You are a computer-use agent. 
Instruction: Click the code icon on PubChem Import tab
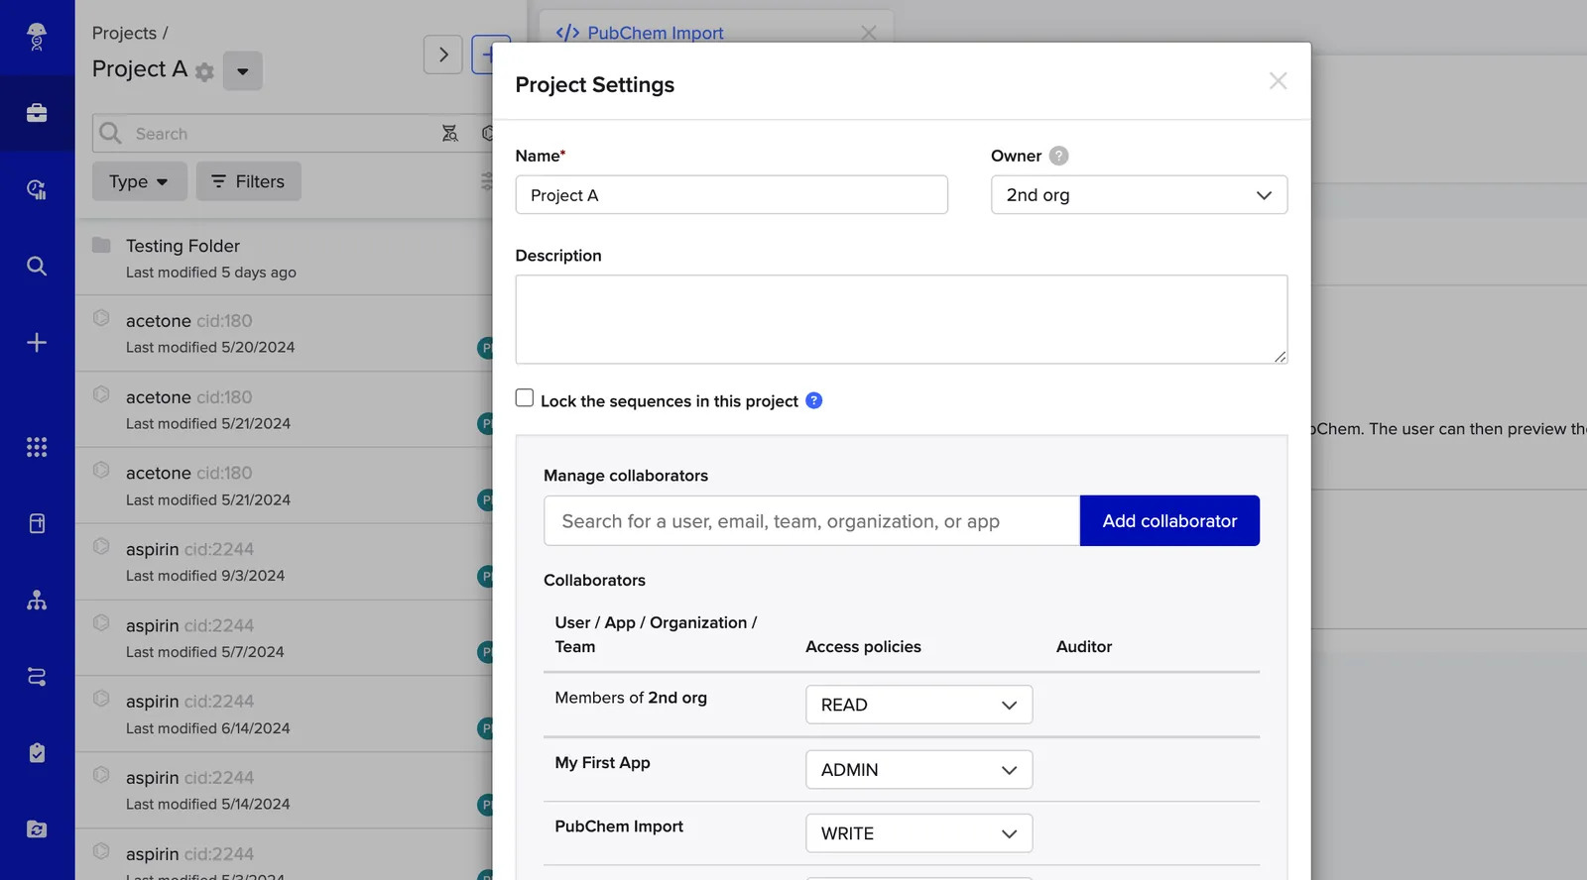coord(567,33)
